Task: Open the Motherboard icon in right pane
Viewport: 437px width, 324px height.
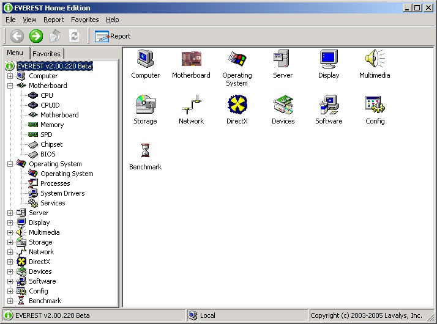Action: [x=191, y=59]
